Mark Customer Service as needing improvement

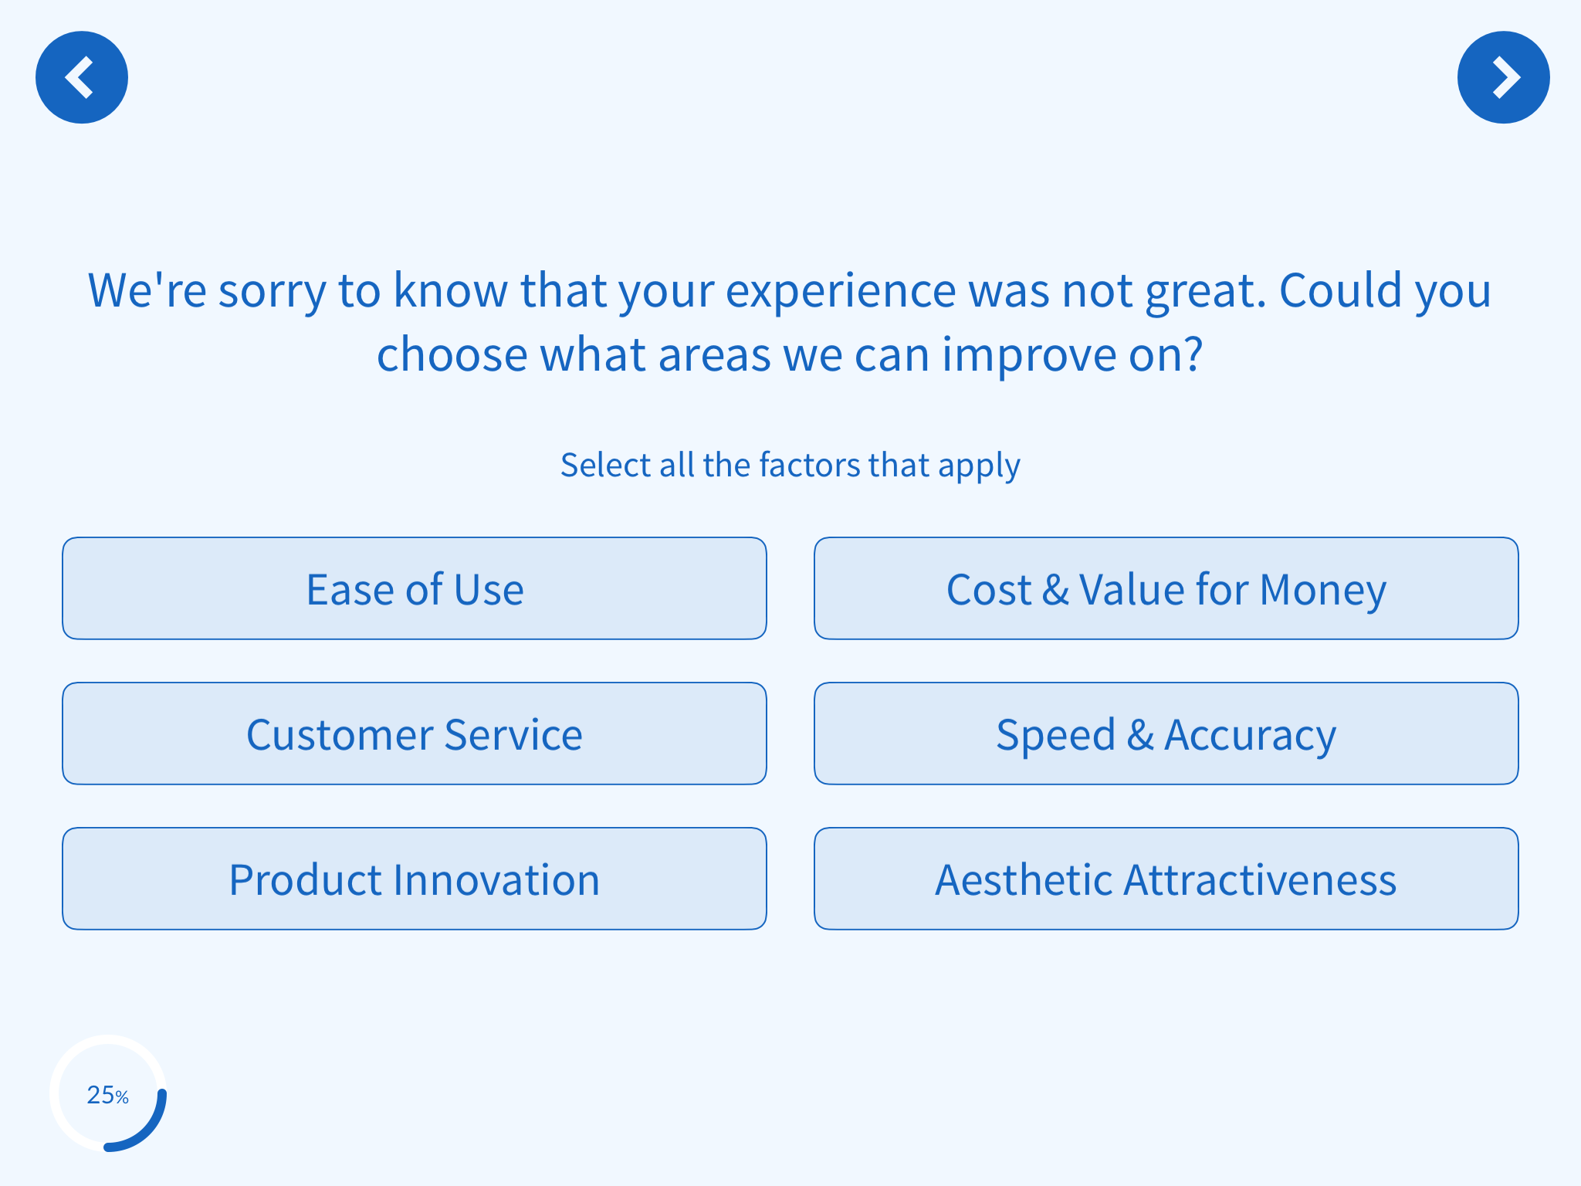(415, 734)
